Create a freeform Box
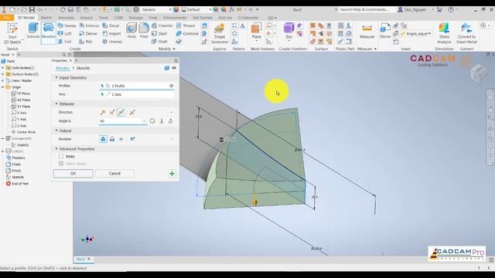The image size is (495, 278). pyautogui.click(x=288, y=31)
